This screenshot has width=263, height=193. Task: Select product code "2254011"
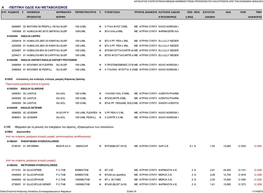(16, 55)
